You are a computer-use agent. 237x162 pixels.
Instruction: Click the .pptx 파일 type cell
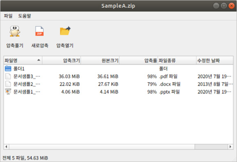[x=169, y=92]
